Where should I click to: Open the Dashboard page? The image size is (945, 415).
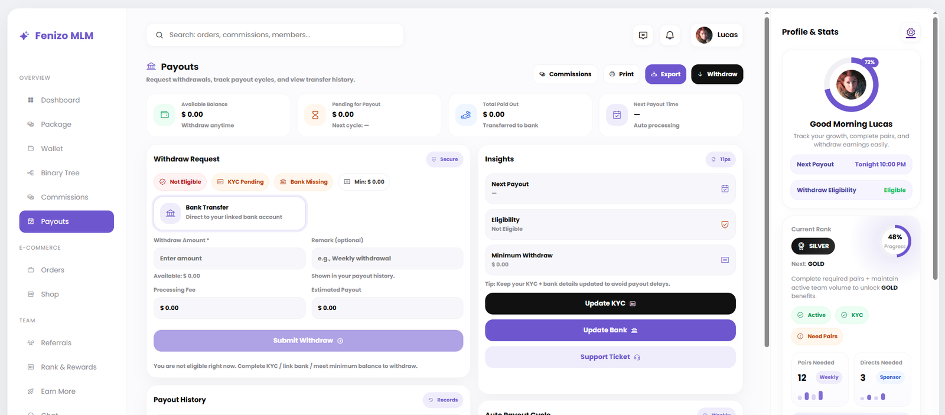point(67,100)
